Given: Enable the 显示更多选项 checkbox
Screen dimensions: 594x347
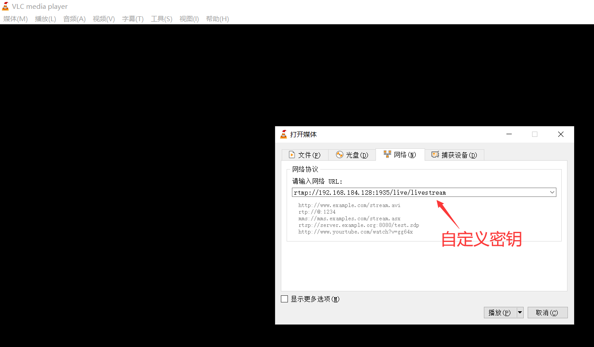Looking at the screenshot, I should point(284,298).
